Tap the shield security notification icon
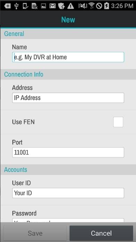 point(62,6)
